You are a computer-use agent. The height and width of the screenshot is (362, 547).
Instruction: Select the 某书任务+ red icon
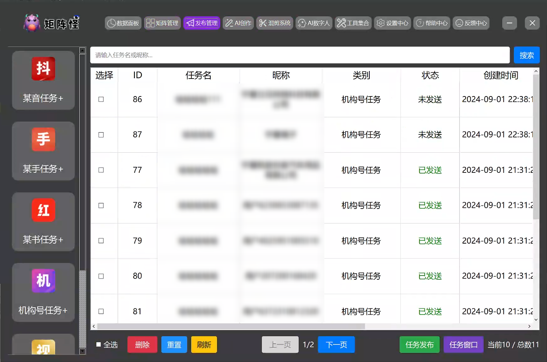pyautogui.click(x=43, y=210)
